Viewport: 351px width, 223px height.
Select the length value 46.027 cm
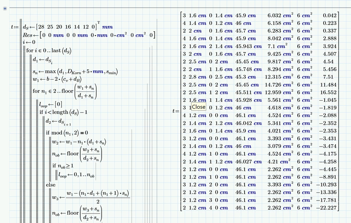pos(248,162)
